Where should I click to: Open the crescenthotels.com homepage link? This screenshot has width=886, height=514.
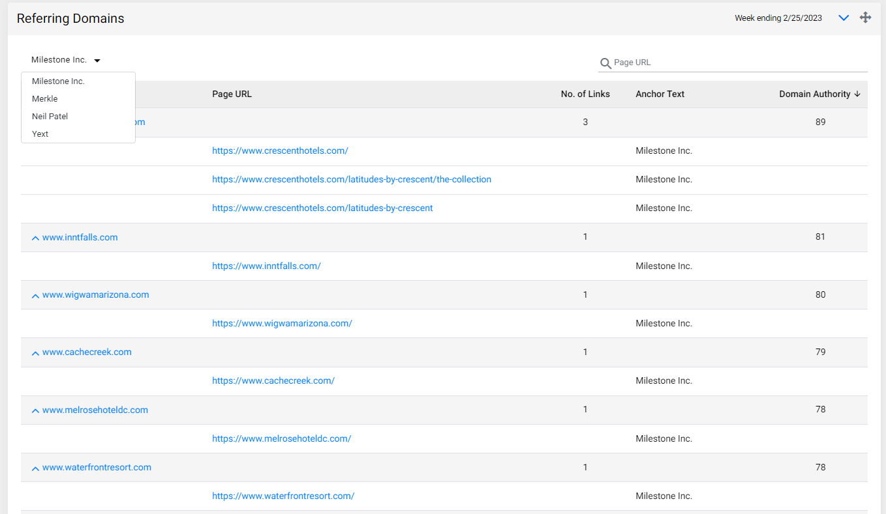280,150
